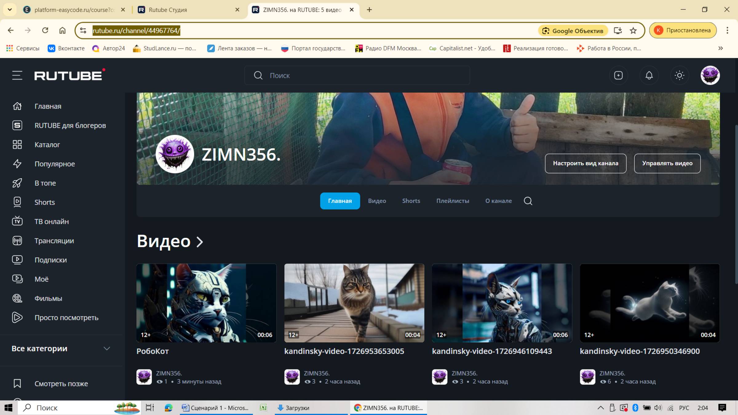Open Shorts in the left sidebar
This screenshot has height=415, width=738.
coord(45,202)
